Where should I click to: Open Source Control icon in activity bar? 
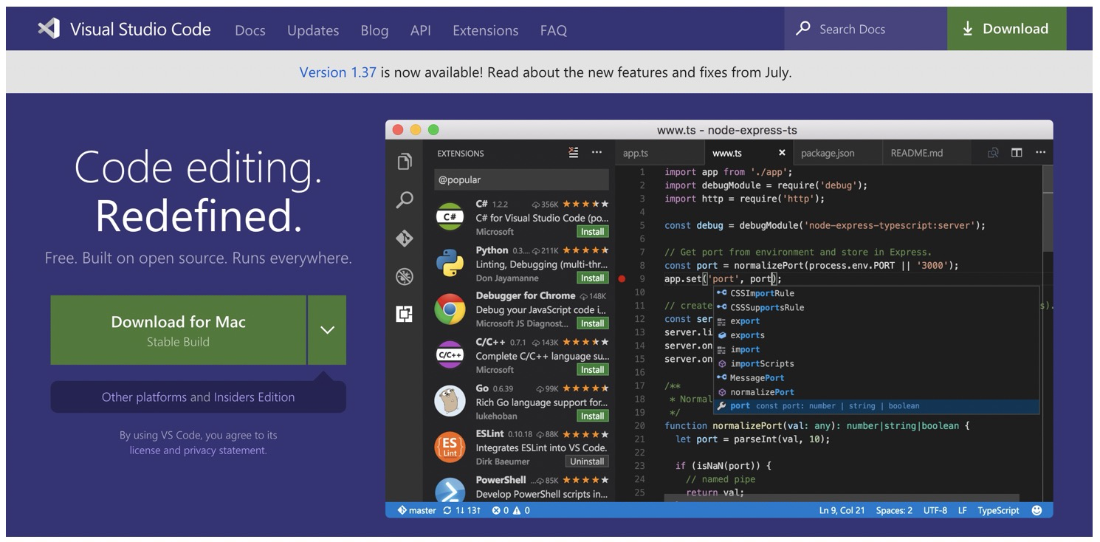click(405, 239)
